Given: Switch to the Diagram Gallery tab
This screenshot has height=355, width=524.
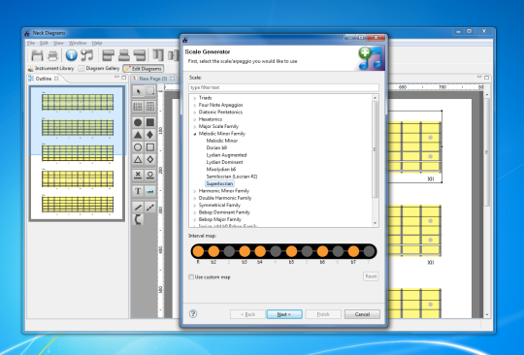Looking at the screenshot, I should (99, 69).
